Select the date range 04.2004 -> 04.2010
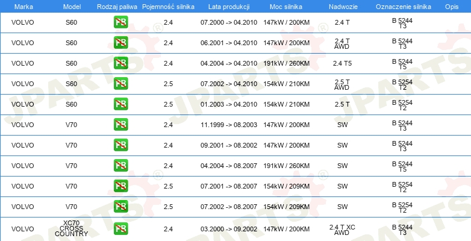Viewport: 471px width, 241px height. tap(229, 63)
